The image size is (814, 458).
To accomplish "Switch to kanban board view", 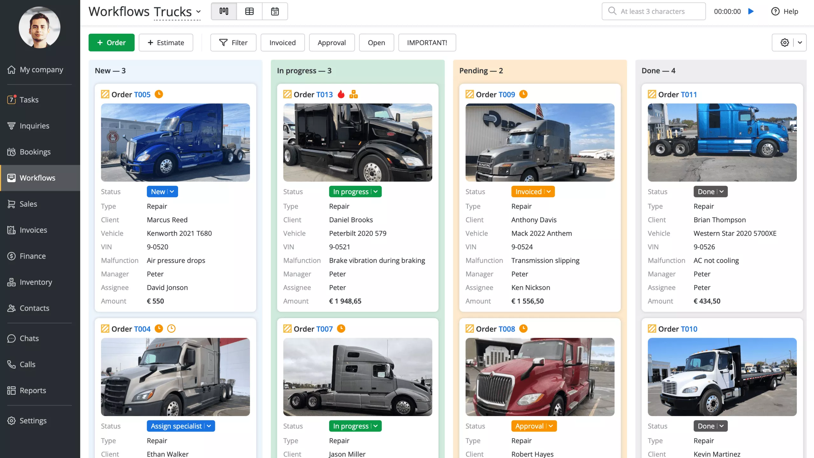I will click(224, 11).
